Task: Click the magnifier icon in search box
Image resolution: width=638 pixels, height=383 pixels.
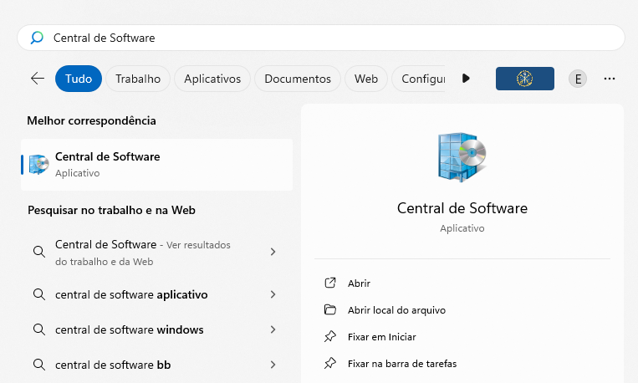Action: coord(37,38)
